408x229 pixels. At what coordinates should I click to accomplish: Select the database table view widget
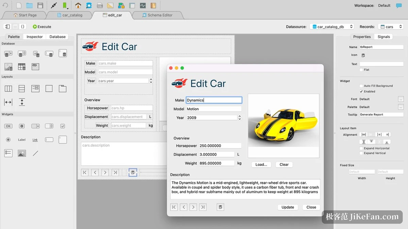coord(22,67)
